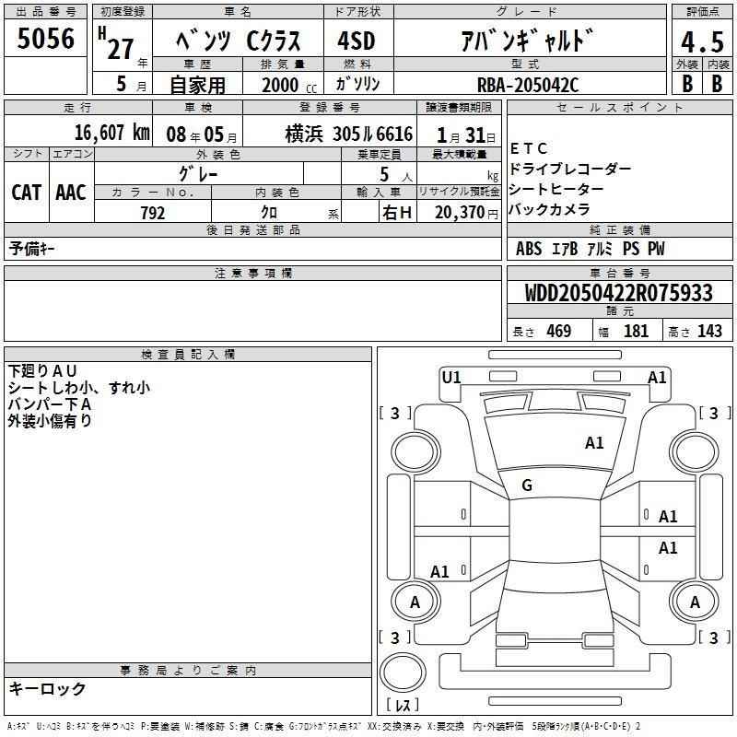Click the vehicle history 自家用
The width and height of the screenshot is (737, 737).
click(197, 85)
